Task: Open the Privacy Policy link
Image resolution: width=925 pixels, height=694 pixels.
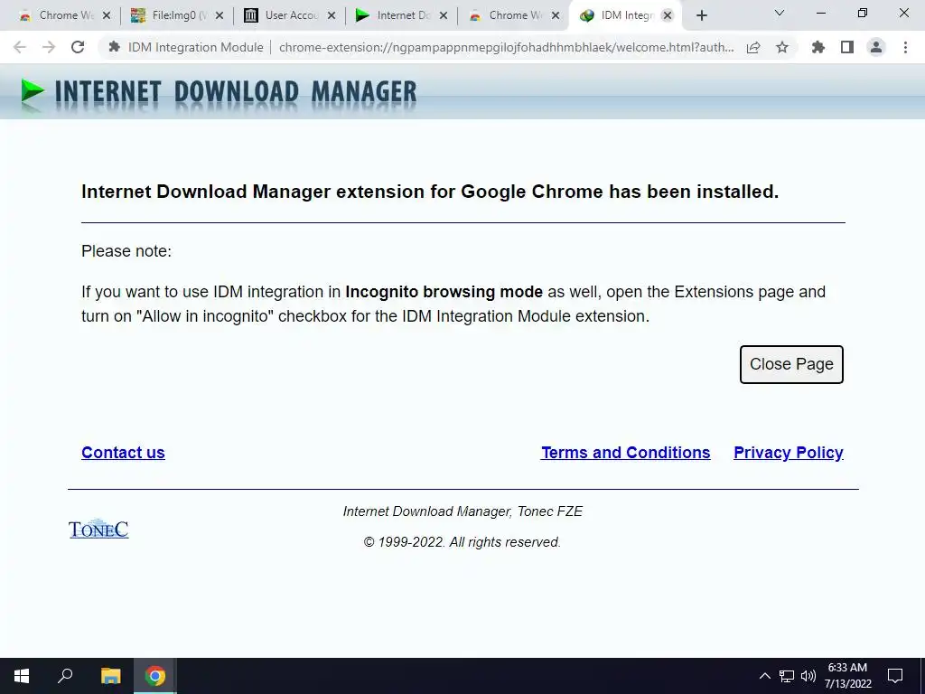Action: (x=788, y=453)
